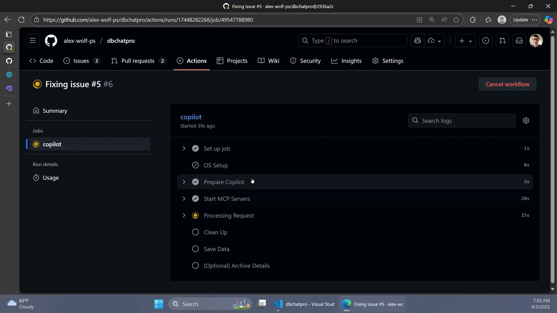Go back with the browser back arrow
Viewport: 557px width, 313px height.
tap(7, 20)
